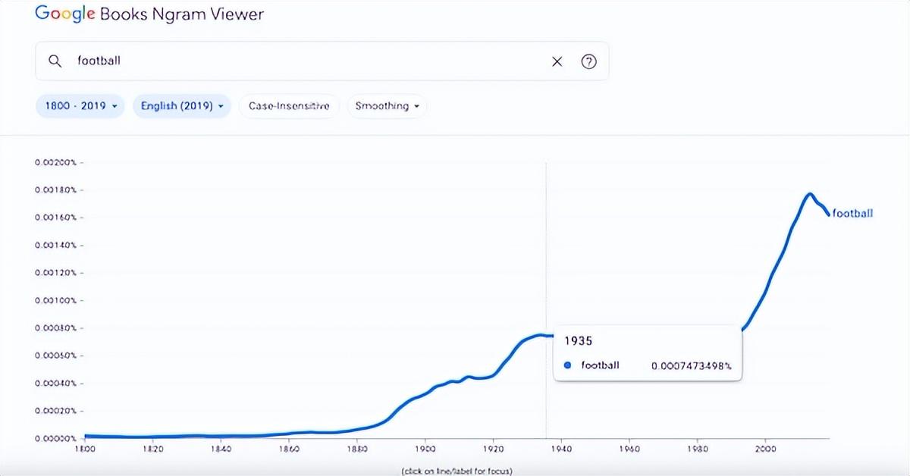The width and height of the screenshot is (910, 476).
Task: Click the 0.00160% y-axis label
Action: click(x=55, y=218)
